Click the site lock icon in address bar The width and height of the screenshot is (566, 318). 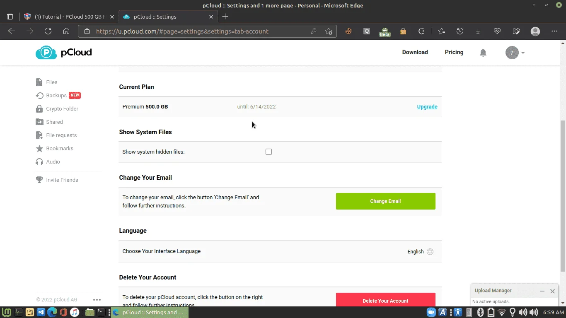(x=87, y=31)
